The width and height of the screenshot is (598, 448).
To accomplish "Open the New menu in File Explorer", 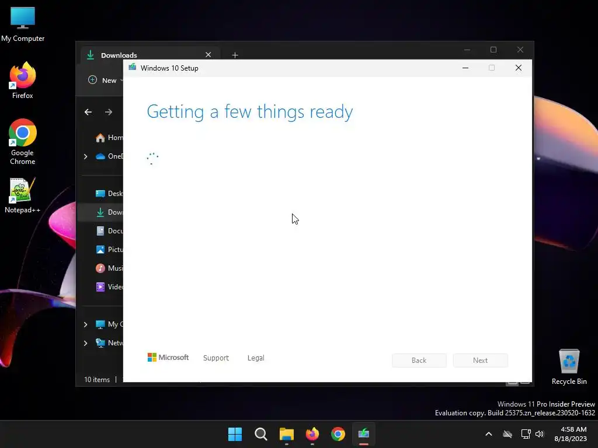I will click(105, 80).
